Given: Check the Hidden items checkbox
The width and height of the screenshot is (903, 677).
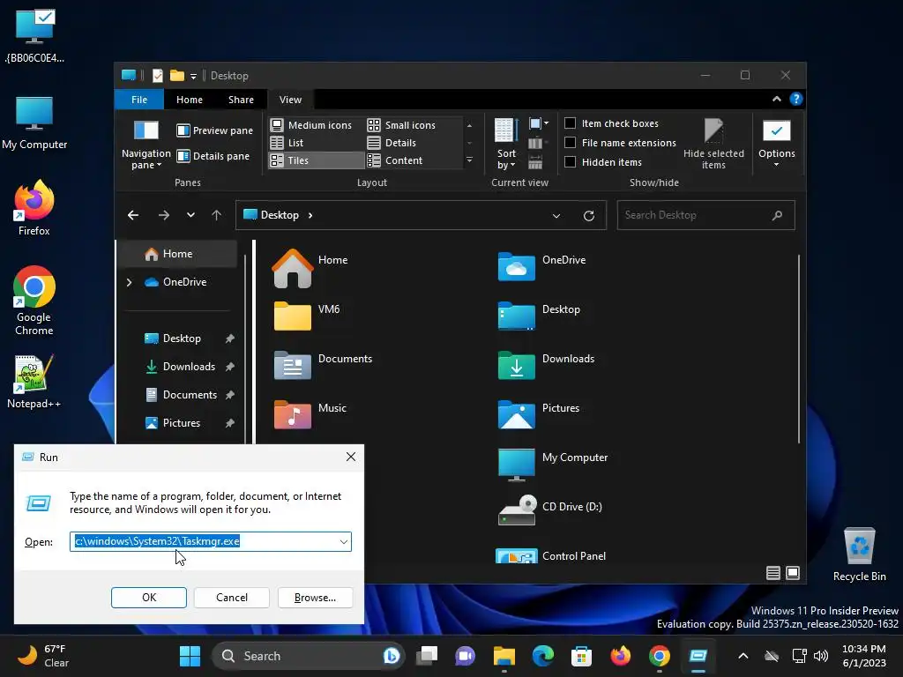Looking at the screenshot, I should click(602, 162).
